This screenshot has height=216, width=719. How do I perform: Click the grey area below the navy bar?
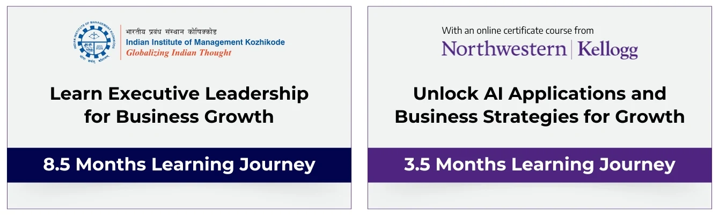[179, 196]
